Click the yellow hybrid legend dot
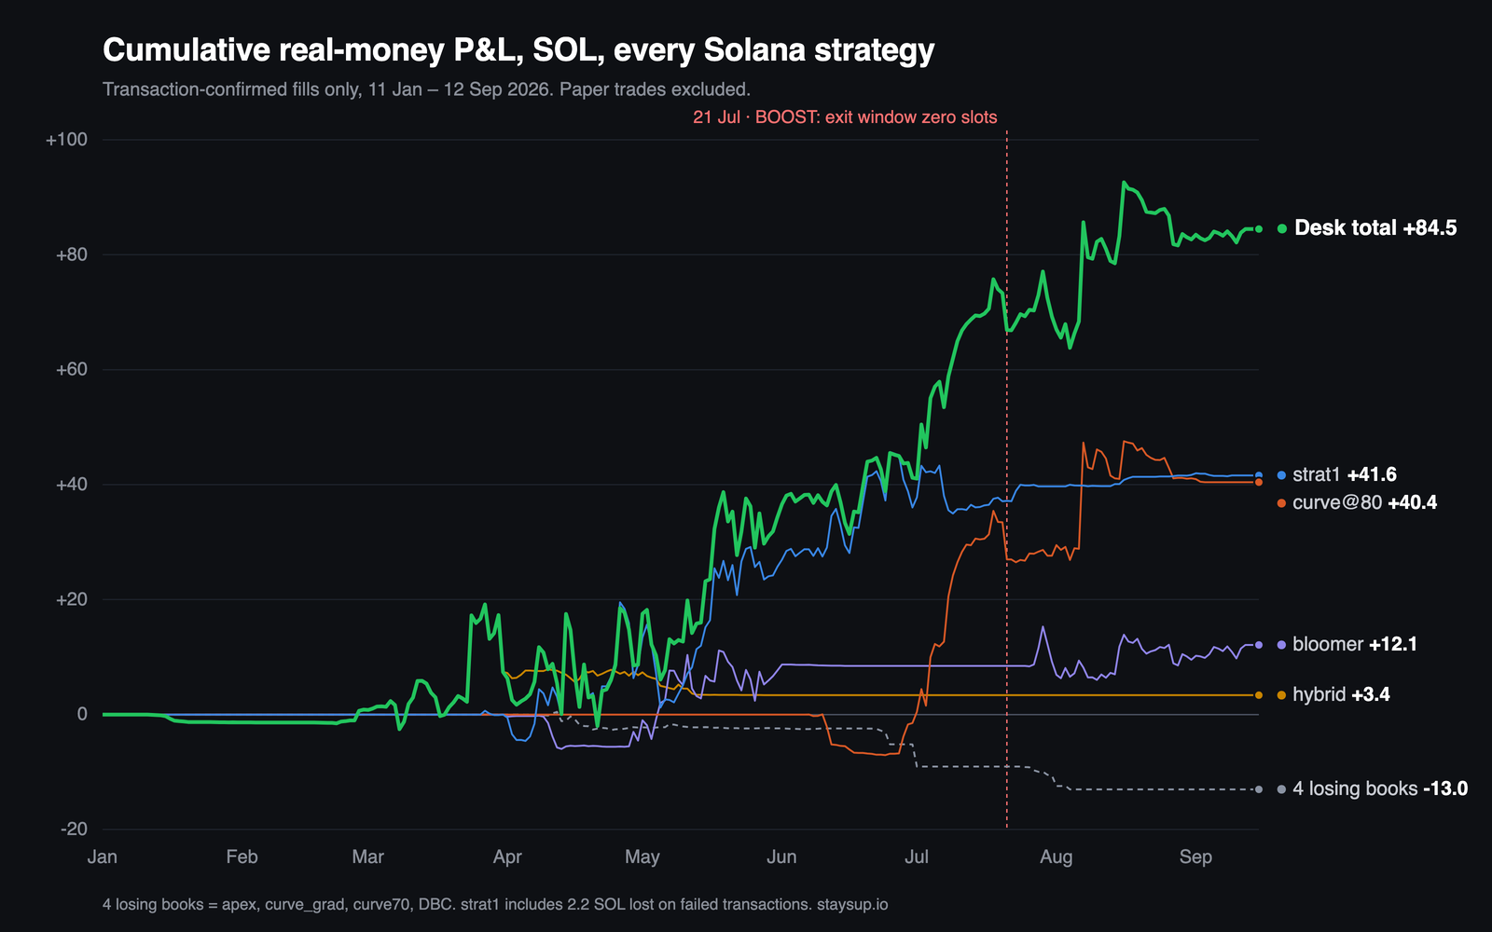This screenshot has height=932, width=1492. 1281,695
